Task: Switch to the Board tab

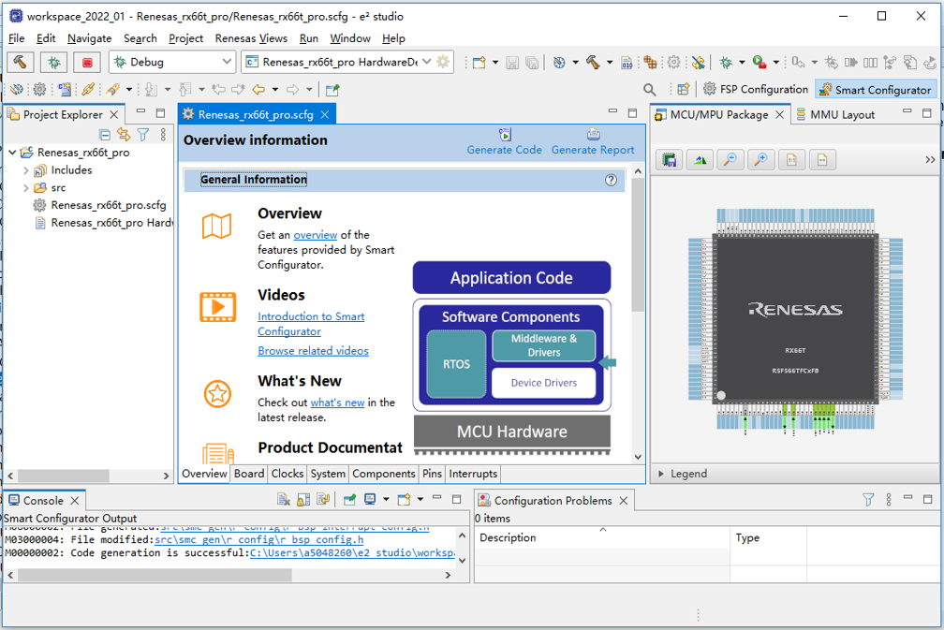Action: click(x=249, y=474)
